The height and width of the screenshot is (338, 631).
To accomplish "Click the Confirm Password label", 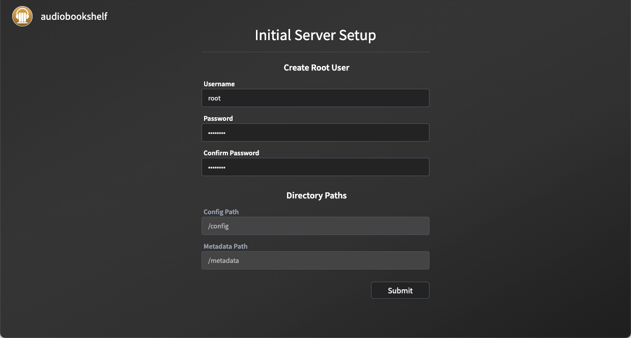I will point(231,153).
